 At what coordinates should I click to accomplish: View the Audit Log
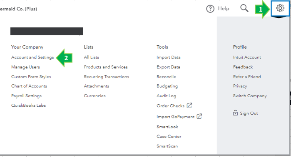(167, 96)
